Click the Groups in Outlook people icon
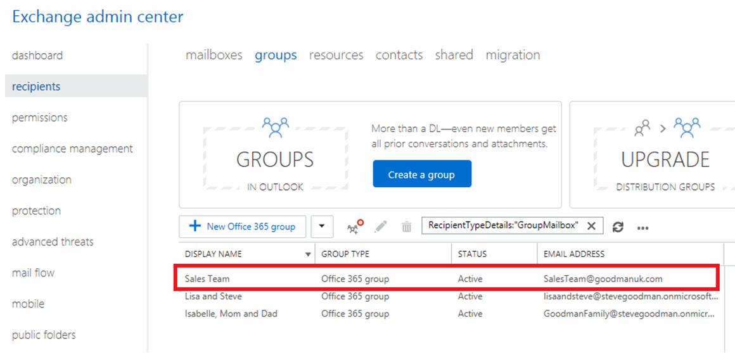Screen dimensions: 735x353 point(276,127)
